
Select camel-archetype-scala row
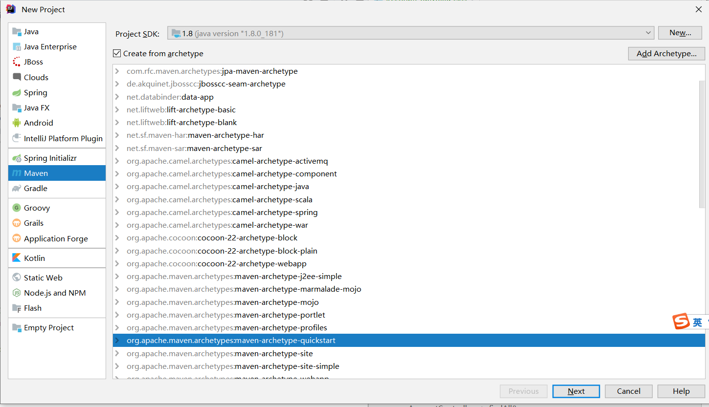point(409,200)
